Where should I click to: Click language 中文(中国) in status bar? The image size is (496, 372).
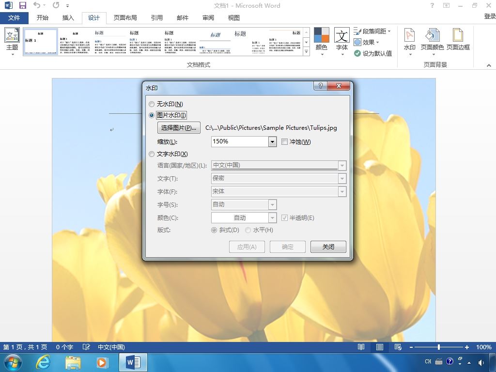(x=111, y=347)
